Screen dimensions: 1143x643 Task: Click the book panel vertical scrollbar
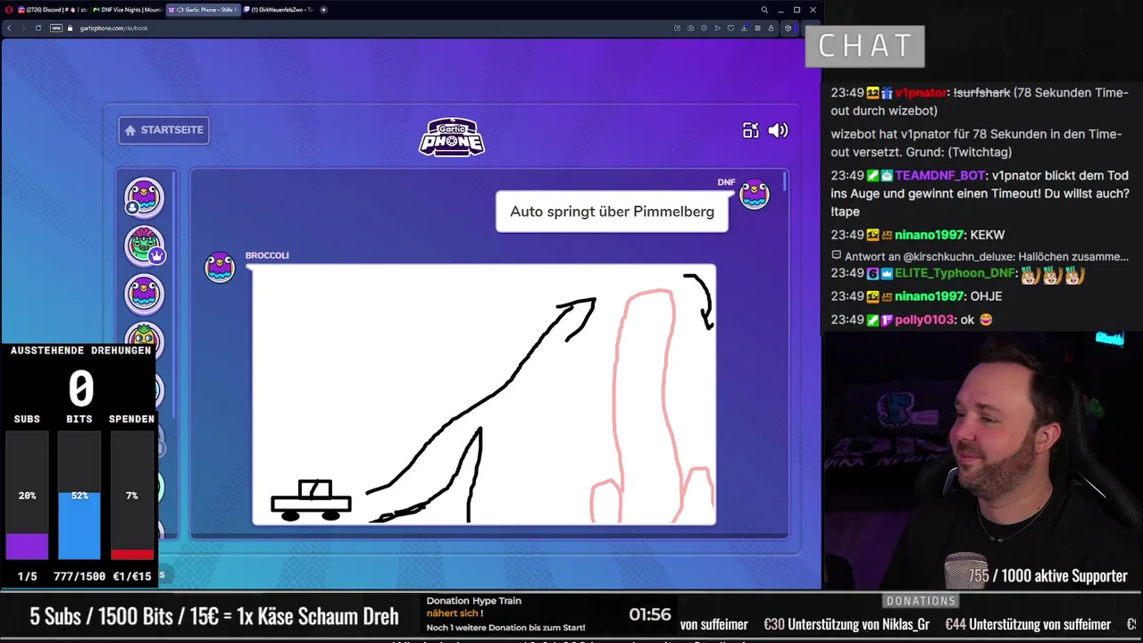point(785,181)
